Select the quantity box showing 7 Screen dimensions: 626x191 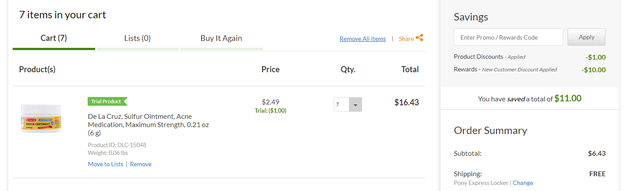348,104
